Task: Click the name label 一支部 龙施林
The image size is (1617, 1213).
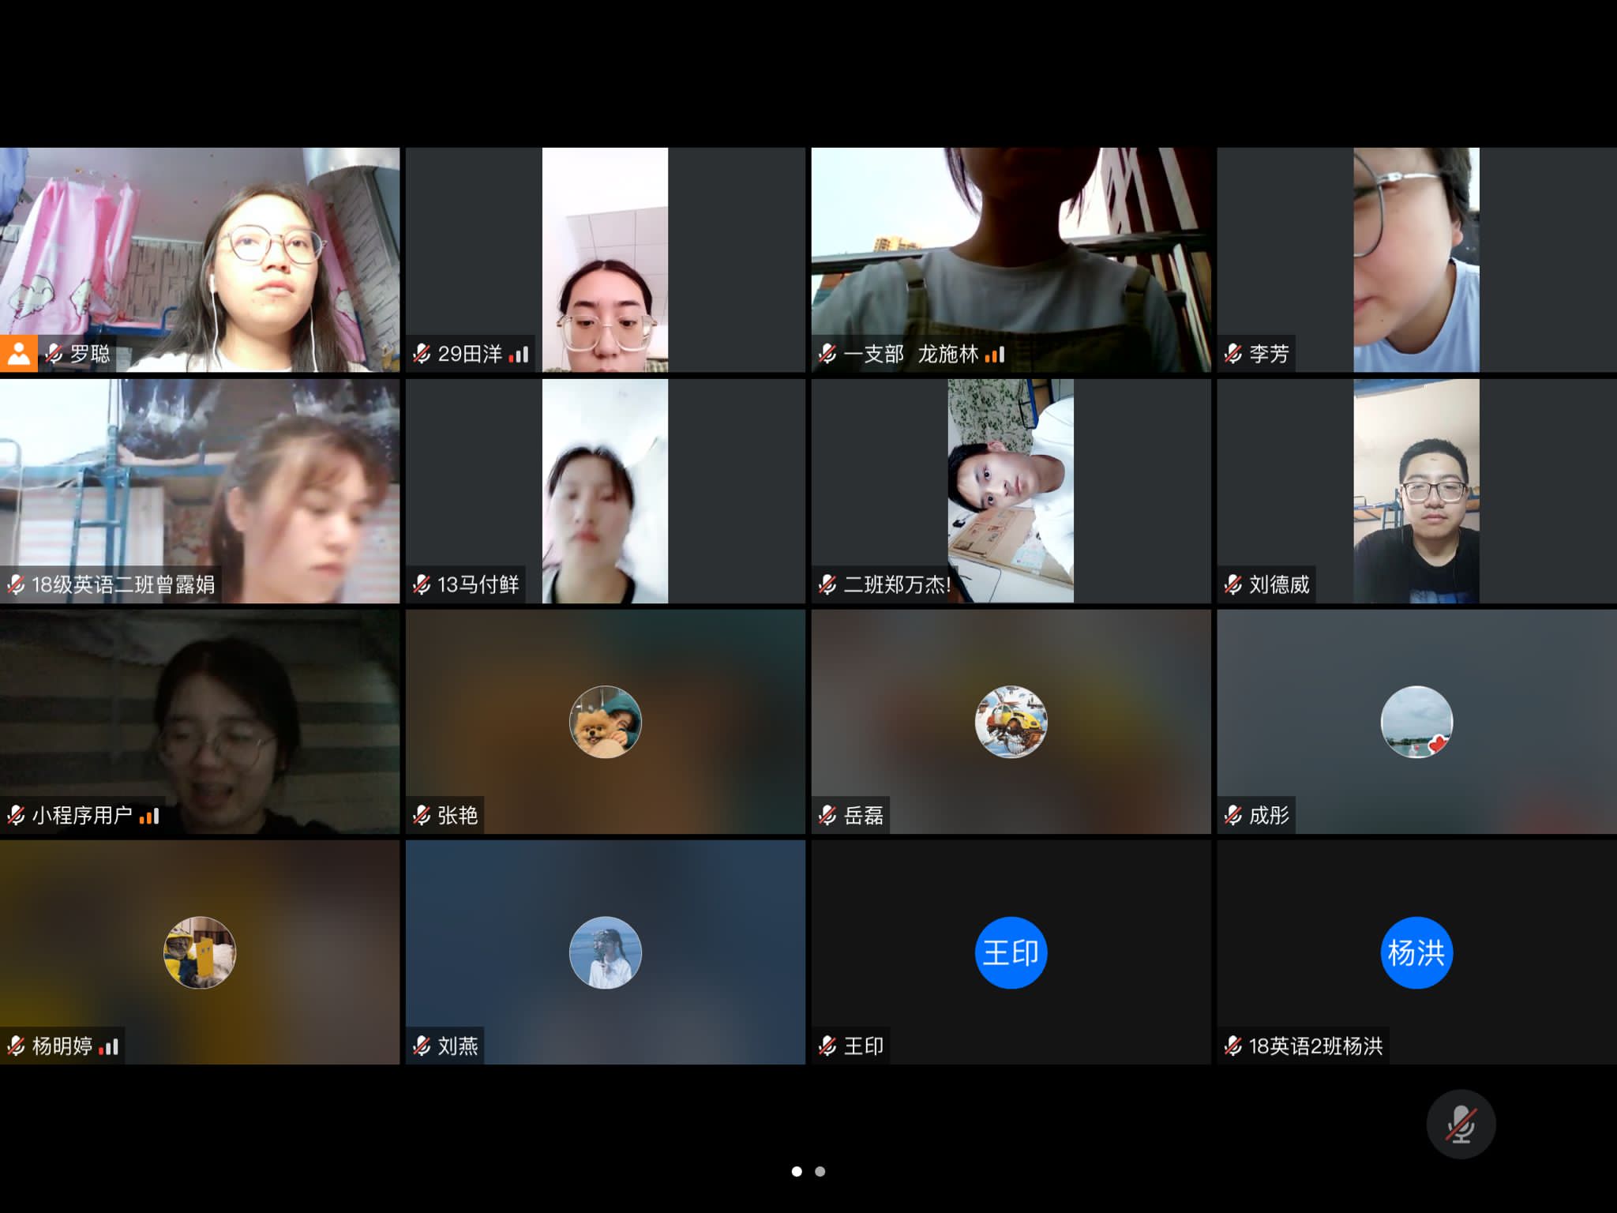Action: click(x=910, y=353)
